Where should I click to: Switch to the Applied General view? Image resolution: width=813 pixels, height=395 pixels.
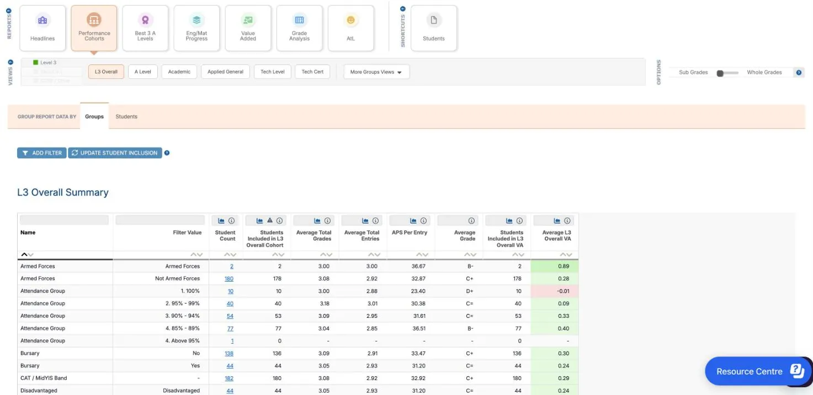[x=225, y=72]
